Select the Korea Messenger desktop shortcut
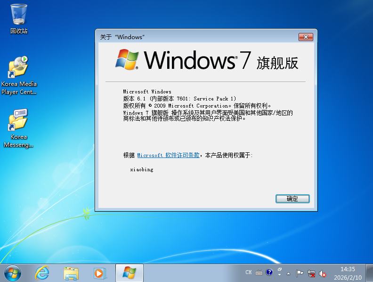The width and height of the screenshot is (373, 282). coord(18,129)
